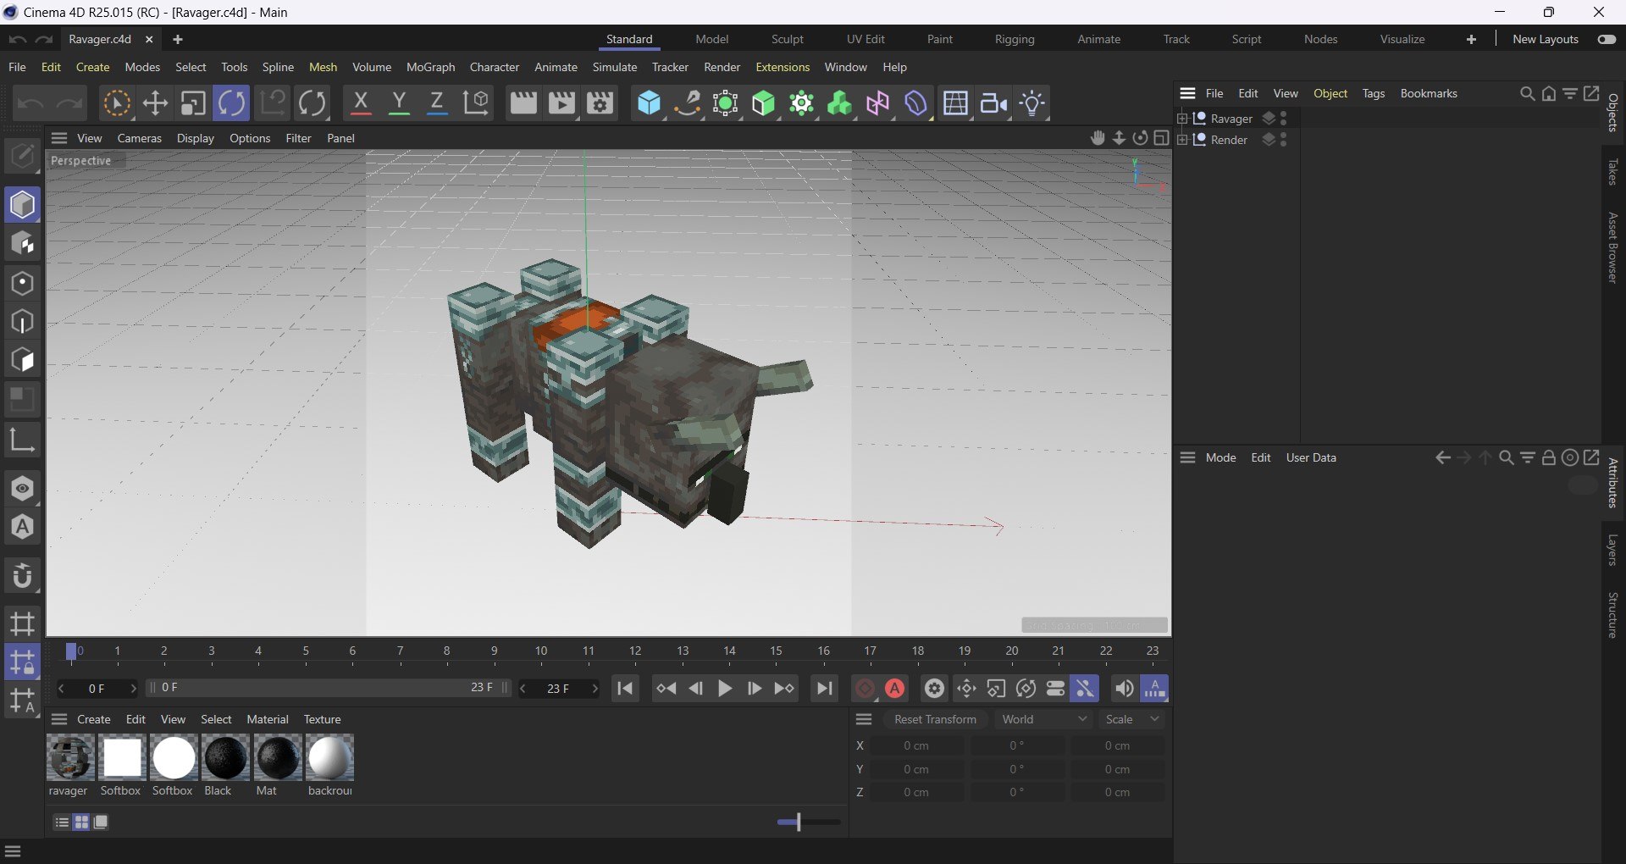Go to end of animation
The width and height of the screenshot is (1626, 864).
click(x=824, y=689)
